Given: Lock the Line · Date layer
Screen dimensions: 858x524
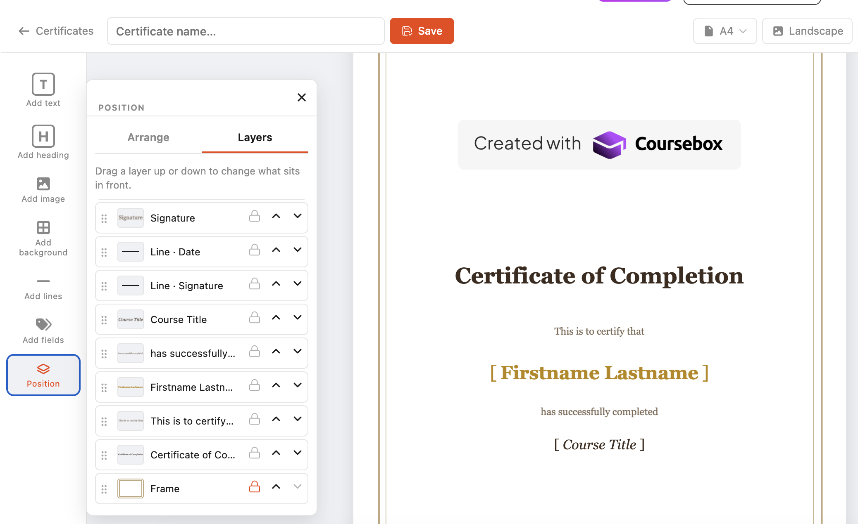Looking at the screenshot, I should tap(255, 250).
